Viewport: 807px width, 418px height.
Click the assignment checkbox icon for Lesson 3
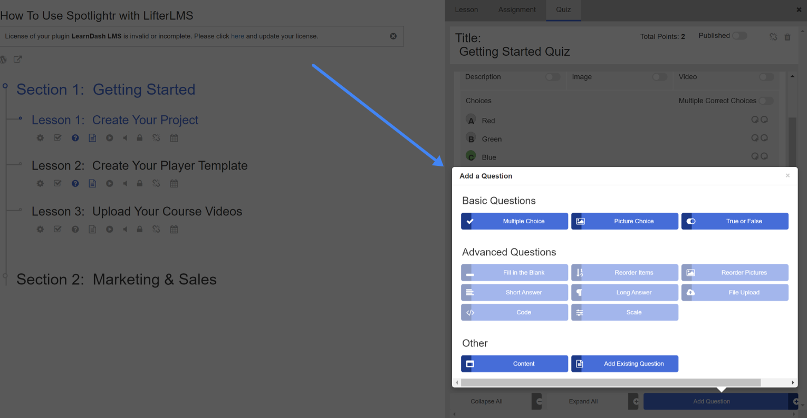point(57,230)
